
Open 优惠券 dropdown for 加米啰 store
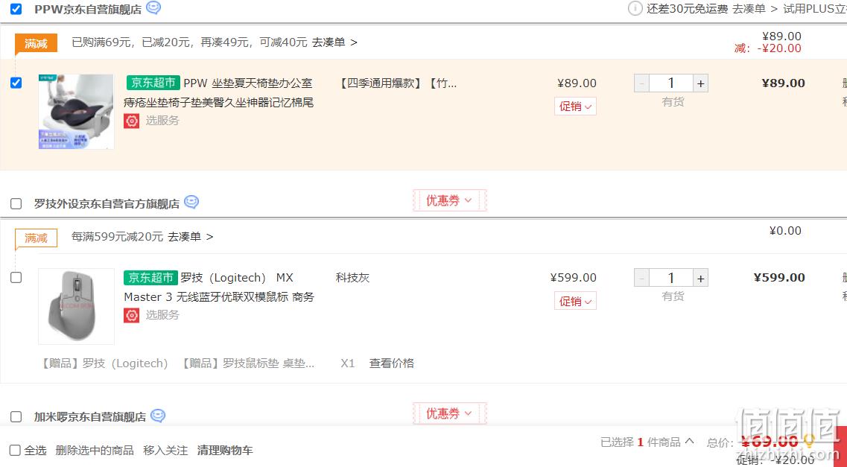pos(449,413)
